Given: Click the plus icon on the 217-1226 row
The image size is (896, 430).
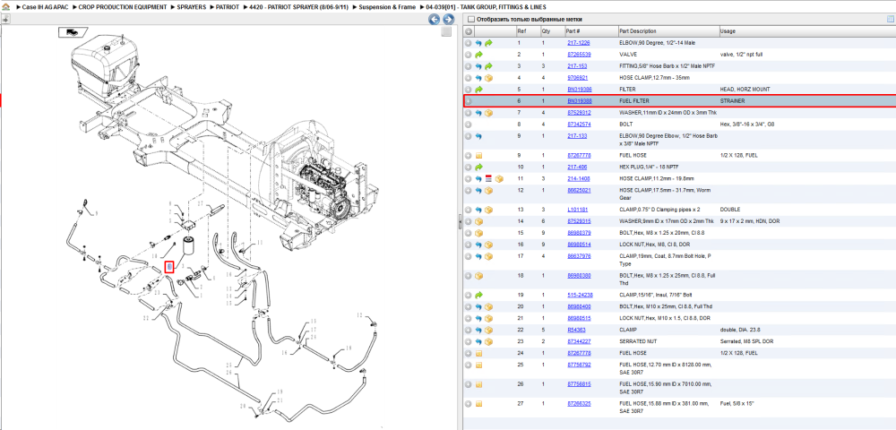Looking at the screenshot, I should tap(469, 43).
